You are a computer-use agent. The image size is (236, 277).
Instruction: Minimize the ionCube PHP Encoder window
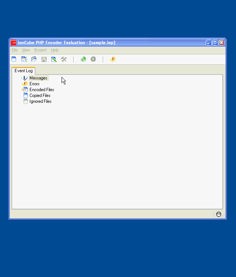click(x=208, y=43)
